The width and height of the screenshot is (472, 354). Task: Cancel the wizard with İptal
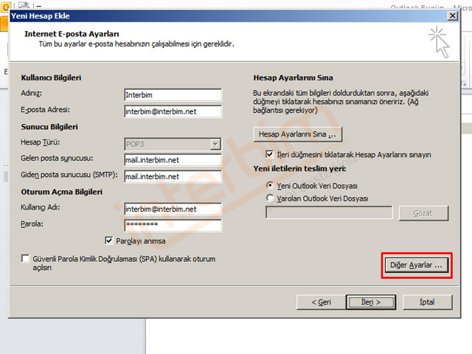[426, 302]
